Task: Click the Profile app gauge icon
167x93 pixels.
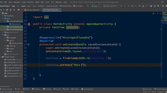Action: point(139,6)
